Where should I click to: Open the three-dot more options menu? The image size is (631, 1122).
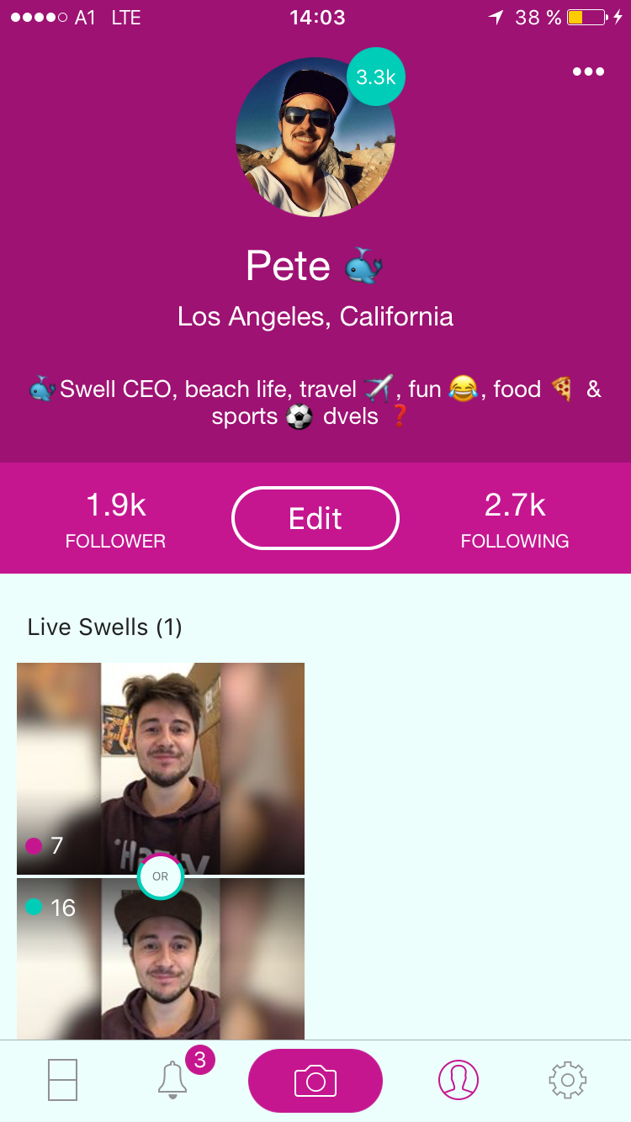588,71
